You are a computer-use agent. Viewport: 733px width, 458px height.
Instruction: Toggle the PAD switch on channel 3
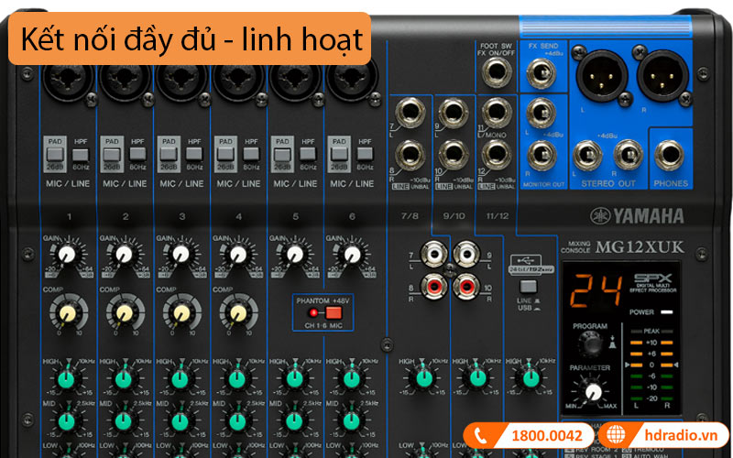[x=169, y=154]
